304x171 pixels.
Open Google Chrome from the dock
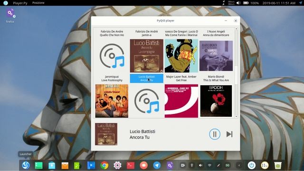coord(104,165)
